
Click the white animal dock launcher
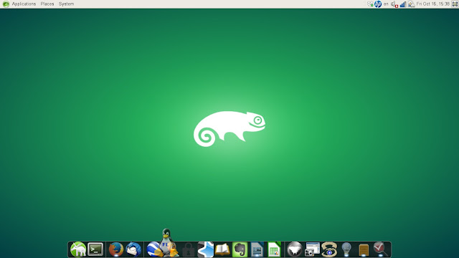point(78,249)
